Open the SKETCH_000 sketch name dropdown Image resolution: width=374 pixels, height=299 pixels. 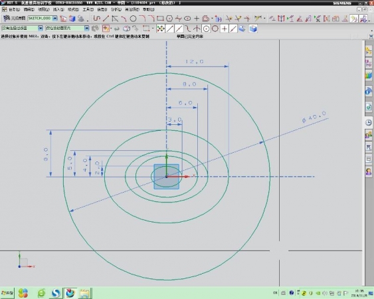[55, 19]
